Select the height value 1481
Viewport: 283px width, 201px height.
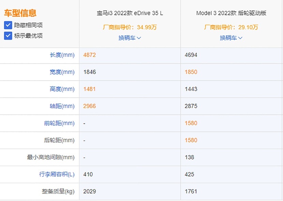(90, 89)
